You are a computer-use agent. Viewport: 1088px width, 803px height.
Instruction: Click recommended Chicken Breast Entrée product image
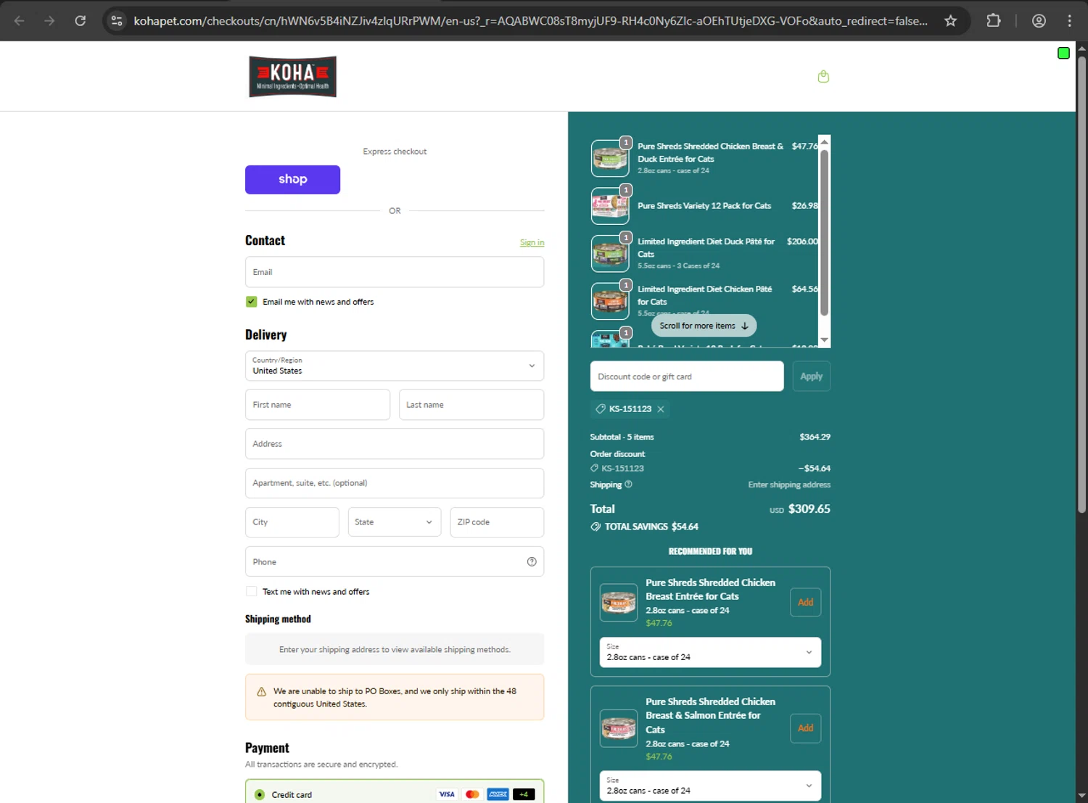(x=619, y=602)
